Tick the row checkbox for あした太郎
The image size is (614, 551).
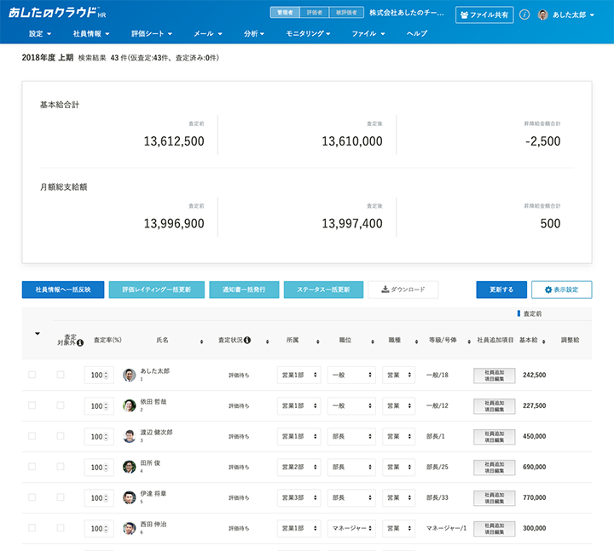[x=32, y=375]
